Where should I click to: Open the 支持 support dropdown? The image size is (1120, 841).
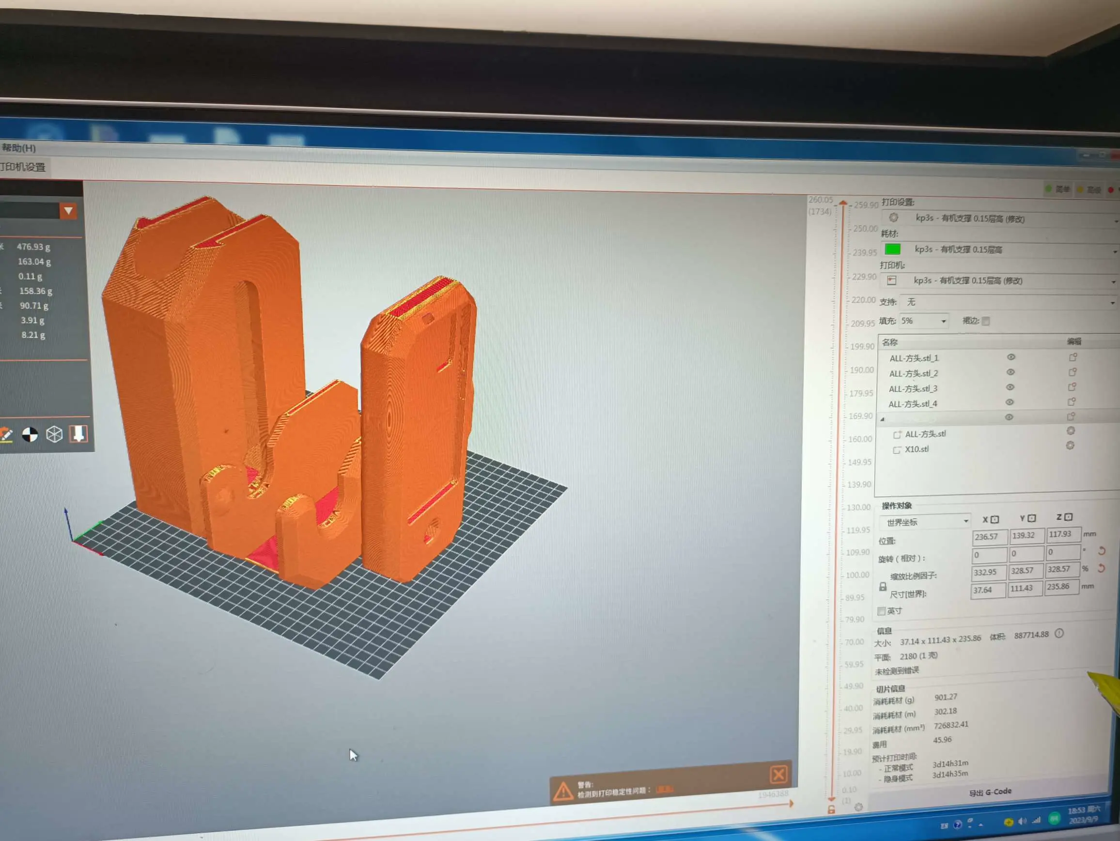tap(1008, 302)
